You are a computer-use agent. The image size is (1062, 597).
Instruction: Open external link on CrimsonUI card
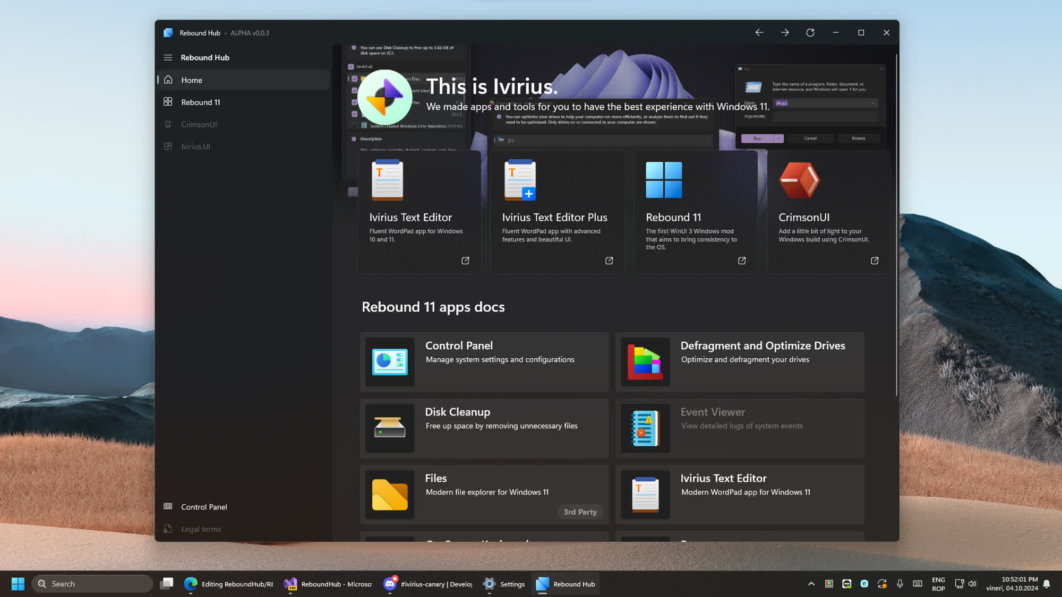[875, 261]
